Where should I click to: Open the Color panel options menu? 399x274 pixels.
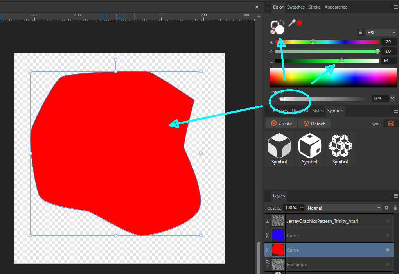[x=395, y=7]
